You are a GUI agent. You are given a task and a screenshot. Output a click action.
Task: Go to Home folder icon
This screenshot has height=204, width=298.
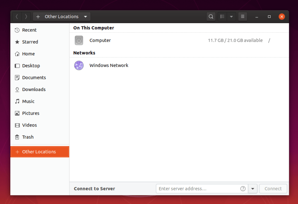(17, 54)
